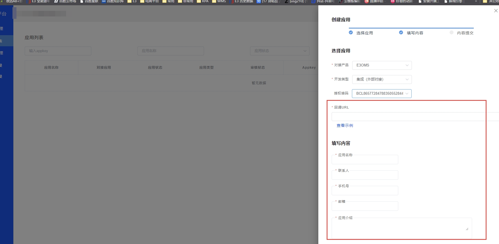This screenshot has height=244, width=499.
Task: Open the 查看示例 link
Action: click(x=345, y=125)
